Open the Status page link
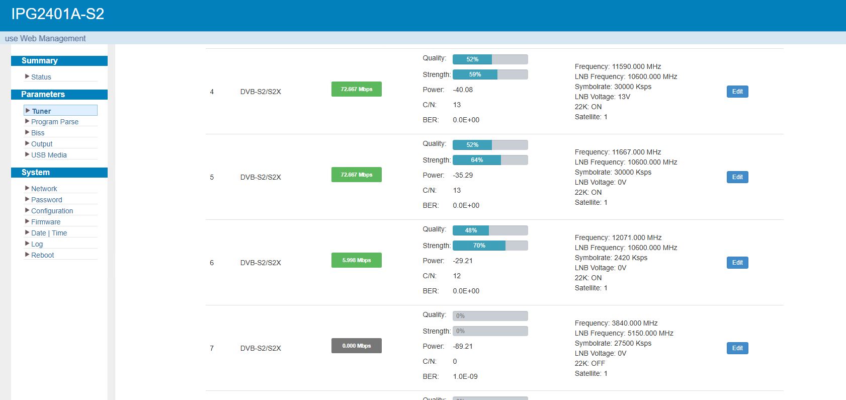The height and width of the screenshot is (400, 846). (41, 77)
